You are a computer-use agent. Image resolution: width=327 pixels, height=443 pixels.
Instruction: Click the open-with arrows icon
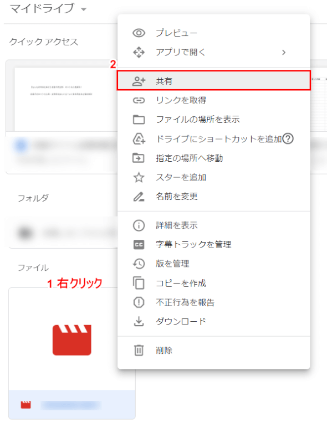click(139, 52)
